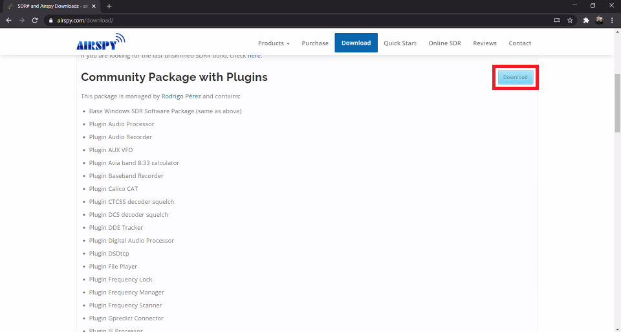Click the cast/media icon in the address bar

(x=557, y=20)
